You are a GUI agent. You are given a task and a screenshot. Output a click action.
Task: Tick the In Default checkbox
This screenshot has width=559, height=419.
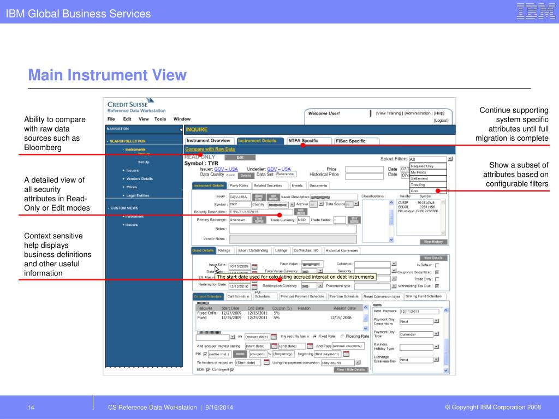pos(437,266)
